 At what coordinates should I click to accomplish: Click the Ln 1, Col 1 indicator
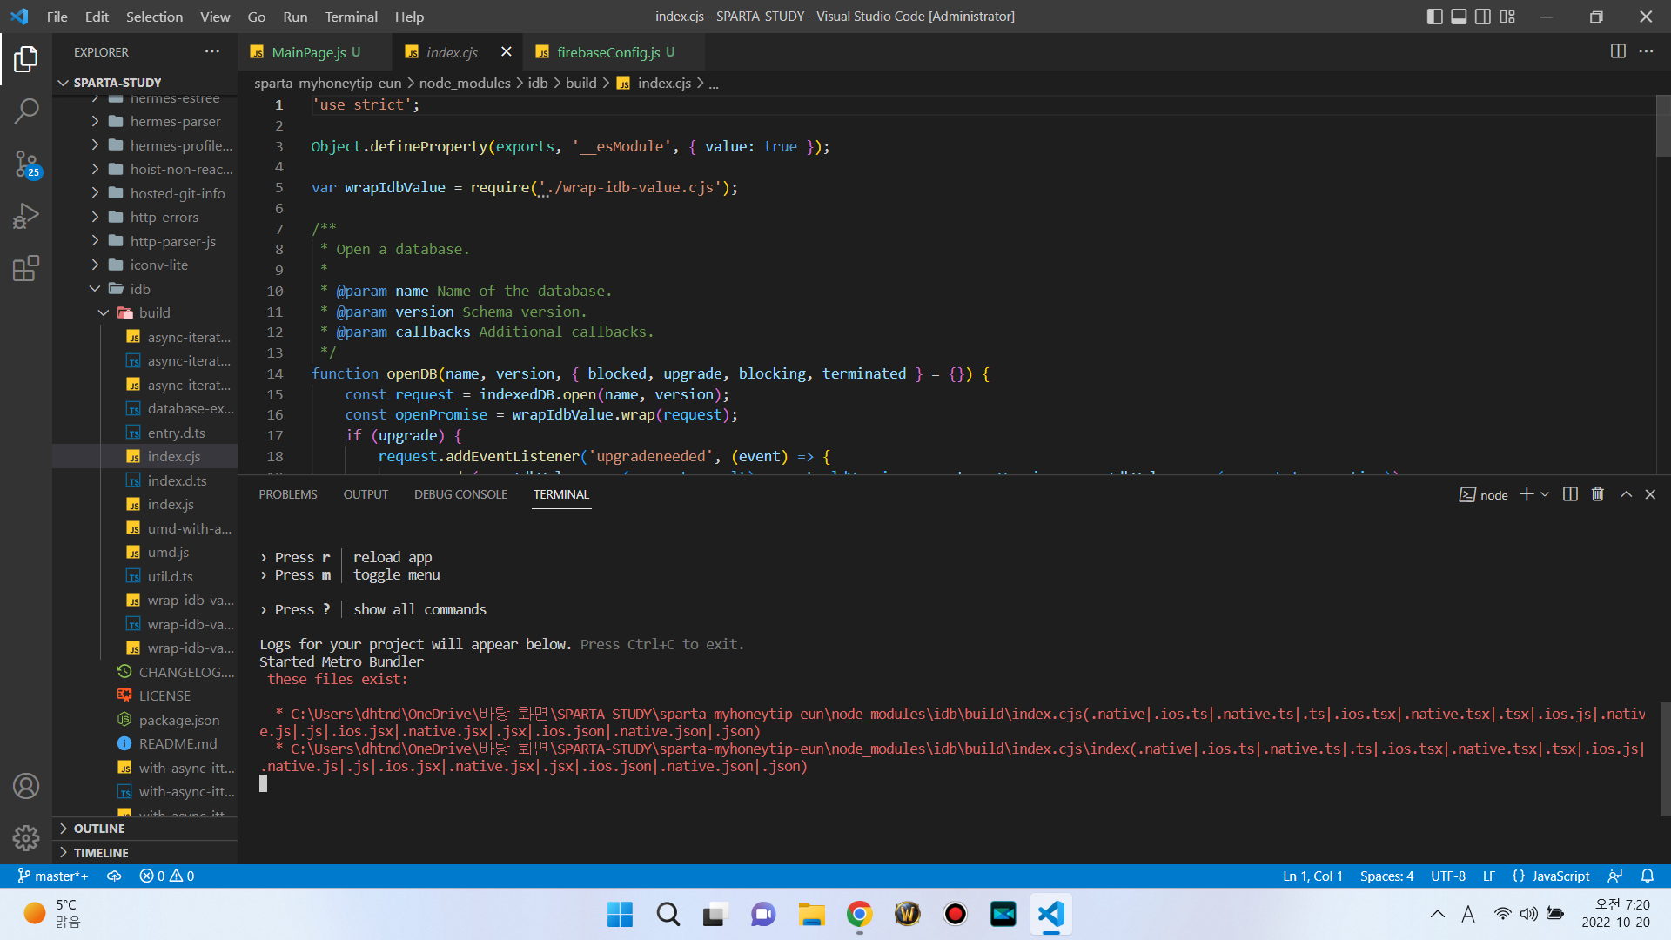[1312, 876]
